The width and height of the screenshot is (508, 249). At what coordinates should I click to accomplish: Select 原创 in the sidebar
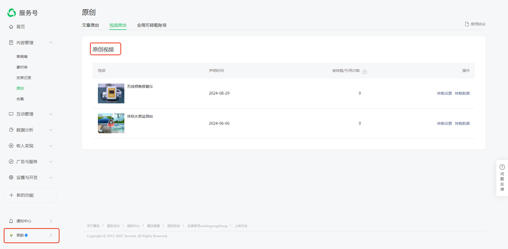tap(20, 88)
